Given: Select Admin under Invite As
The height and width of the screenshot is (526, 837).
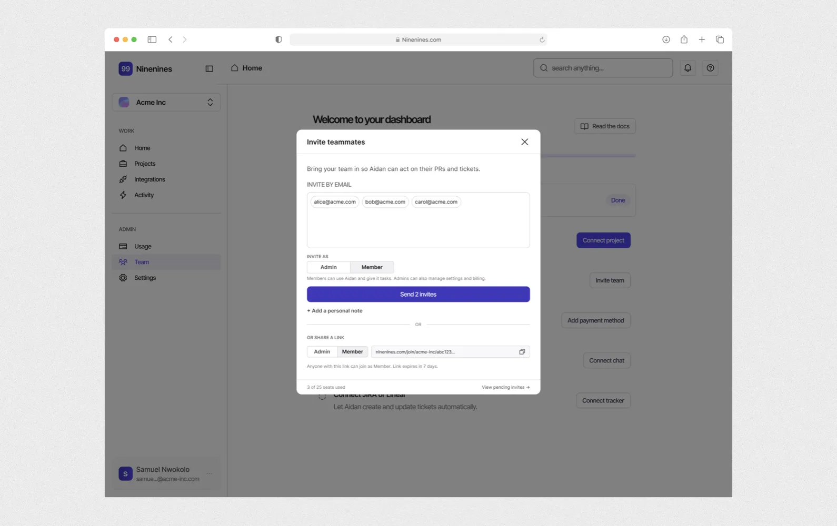Looking at the screenshot, I should pyautogui.click(x=328, y=267).
